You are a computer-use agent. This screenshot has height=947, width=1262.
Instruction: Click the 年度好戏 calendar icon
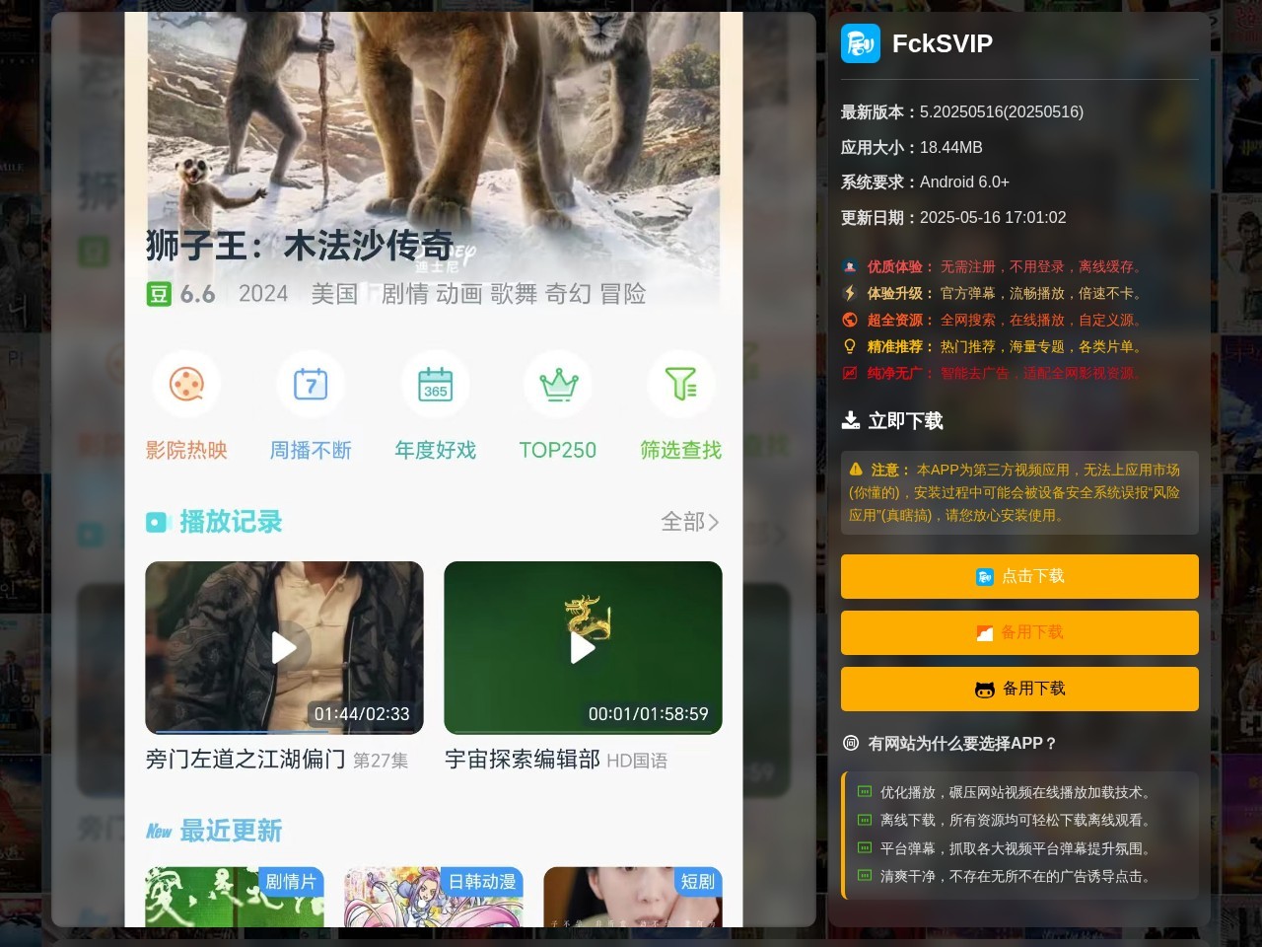(x=435, y=385)
